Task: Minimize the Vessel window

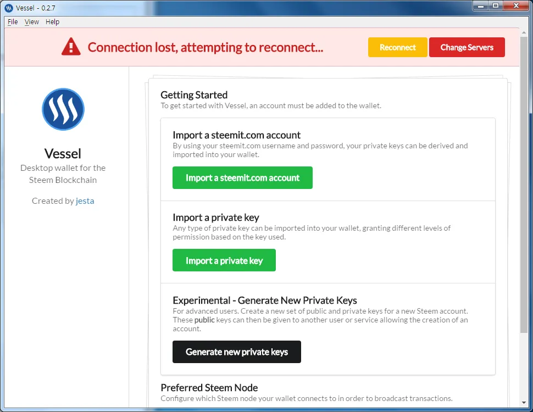Action: pyautogui.click(x=481, y=6)
